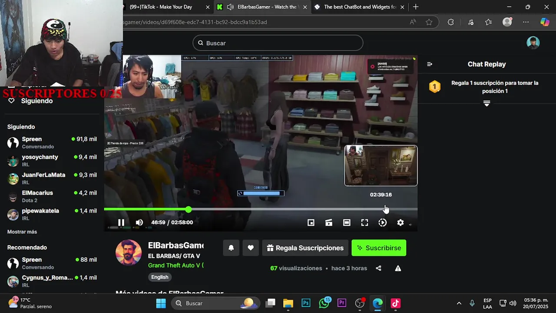This screenshot has width=556, height=313.
Task: Open Photoshop from taskbar
Action: (x=306, y=303)
